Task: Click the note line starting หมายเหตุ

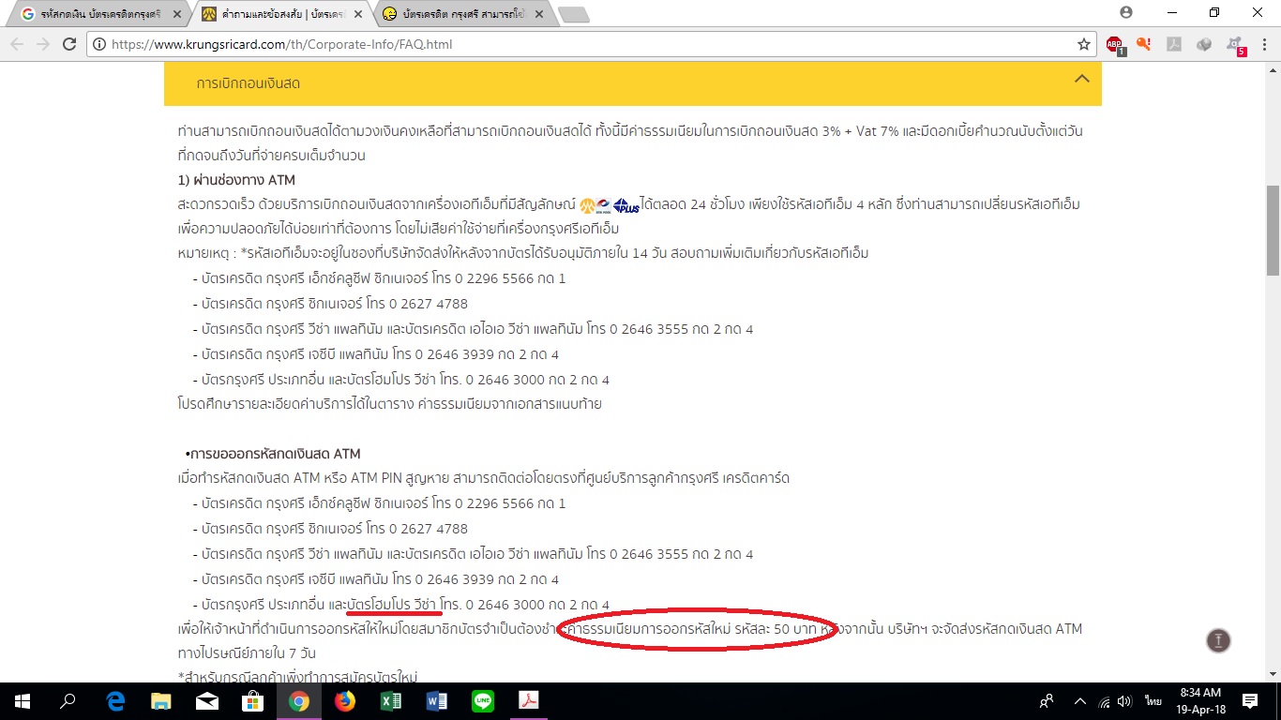Action: (x=523, y=253)
